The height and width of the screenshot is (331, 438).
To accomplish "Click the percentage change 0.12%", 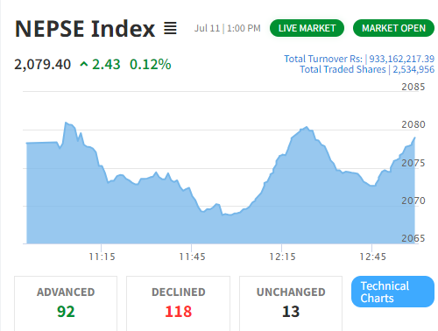I will click(151, 64).
